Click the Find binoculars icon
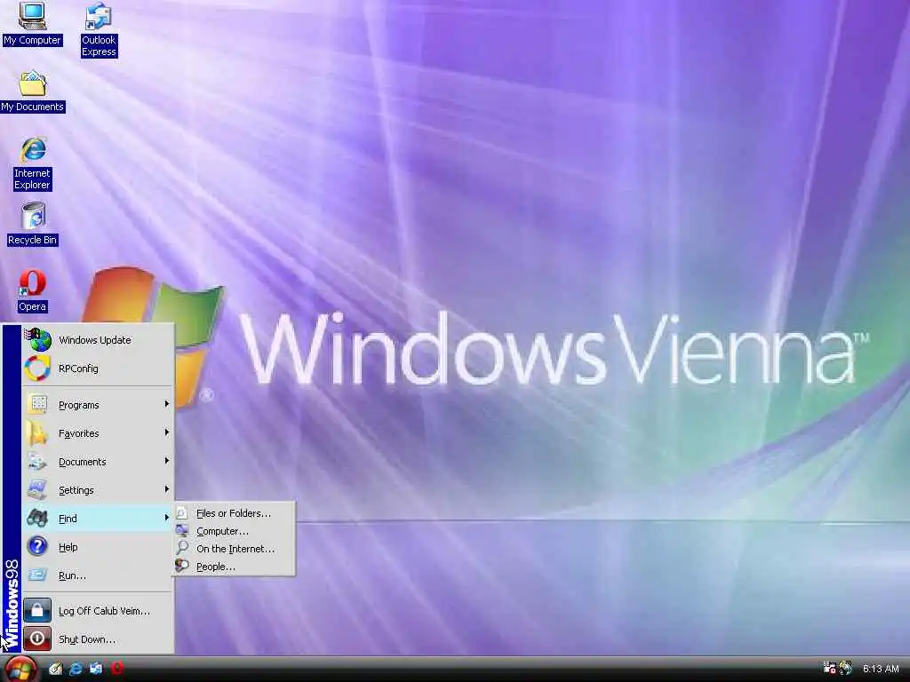Viewport: 910px width, 682px height. click(x=37, y=518)
